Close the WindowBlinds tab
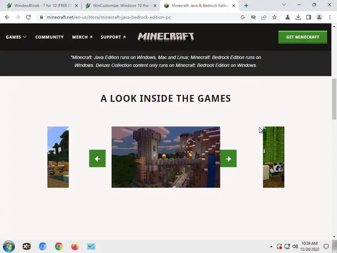The width and height of the screenshot is (337, 253). coord(76,6)
